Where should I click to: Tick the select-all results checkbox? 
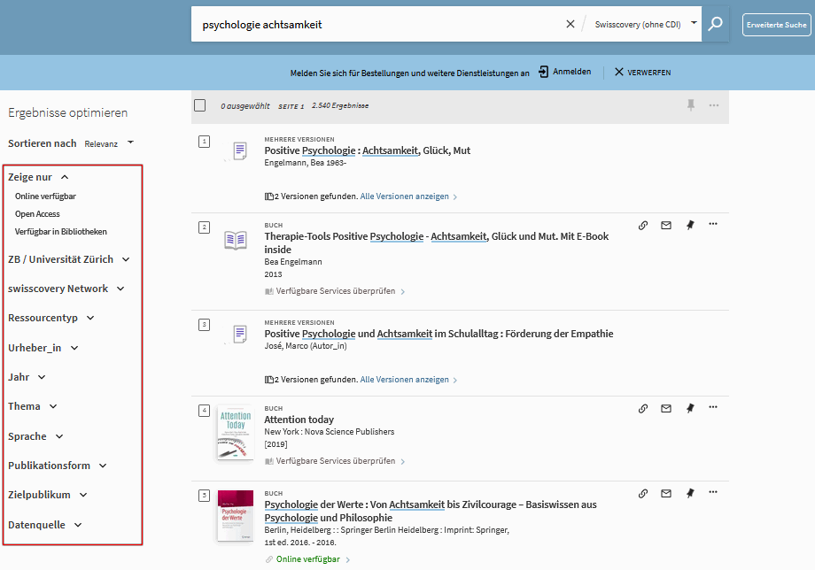click(200, 105)
